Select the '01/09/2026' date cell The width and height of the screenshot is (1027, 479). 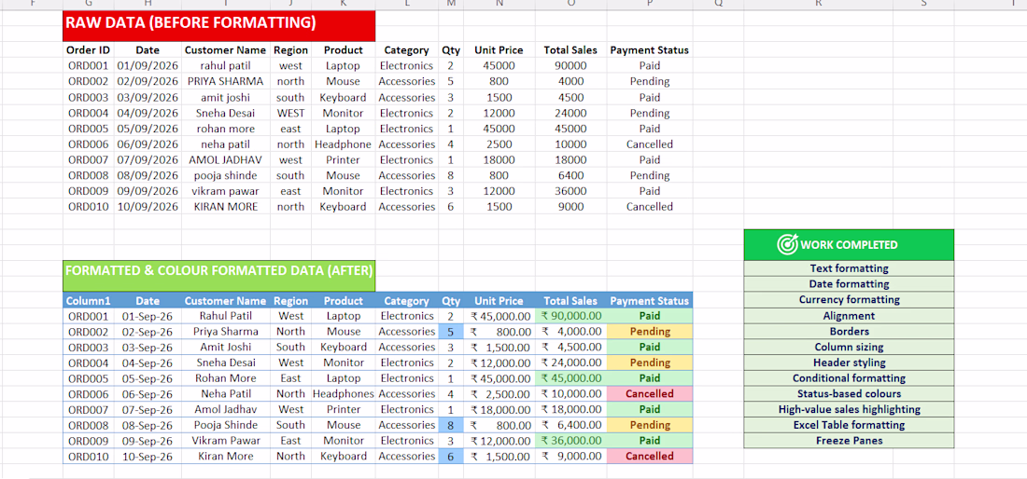148,65
